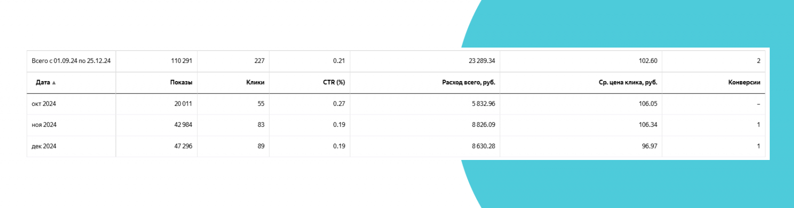This screenshot has height=208, width=794.
Task: Click the total average click price 102.60
Action: 648,61
